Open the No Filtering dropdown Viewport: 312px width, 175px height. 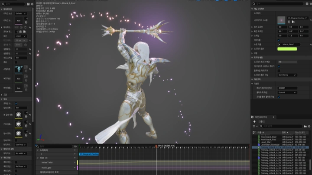tap(287, 75)
